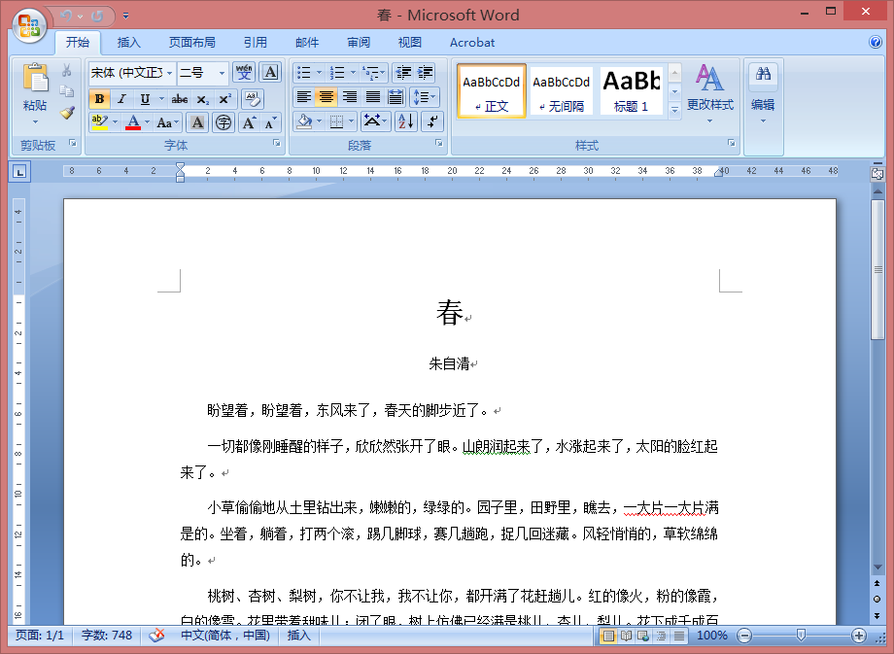Apply subscript formatting
Image resolution: width=894 pixels, height=654 pixels.
[203, 99]
